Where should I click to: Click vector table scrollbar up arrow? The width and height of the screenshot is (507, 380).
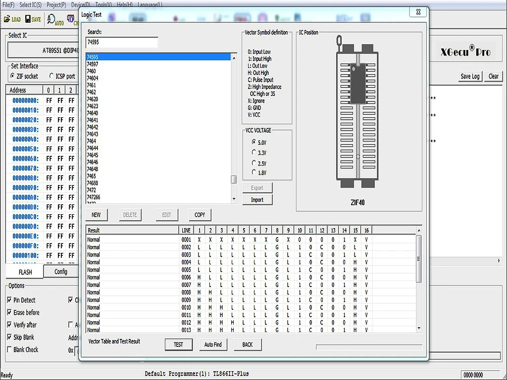(x=419, y=231)
